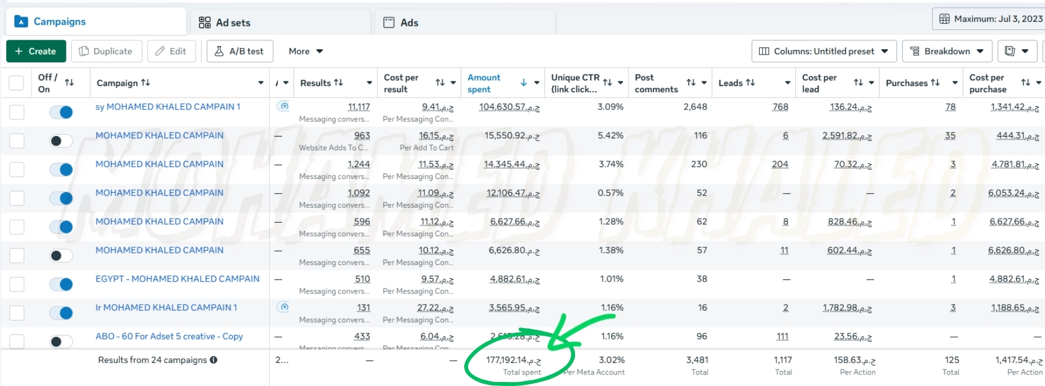Image resolution: width=1045 pixels, height=386 pixels.
Task: Expand the Breakdown dropdown
Action: point(947,51)
